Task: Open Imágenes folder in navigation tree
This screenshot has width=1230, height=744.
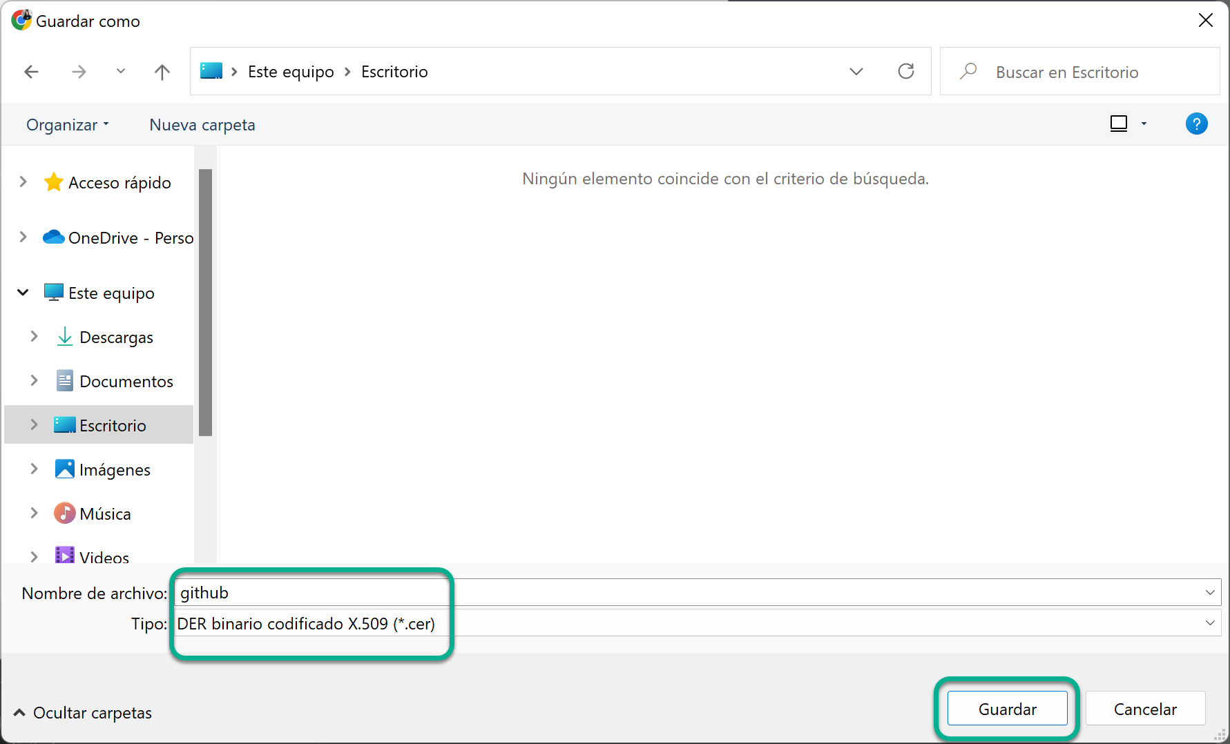Action: (115, 470)
